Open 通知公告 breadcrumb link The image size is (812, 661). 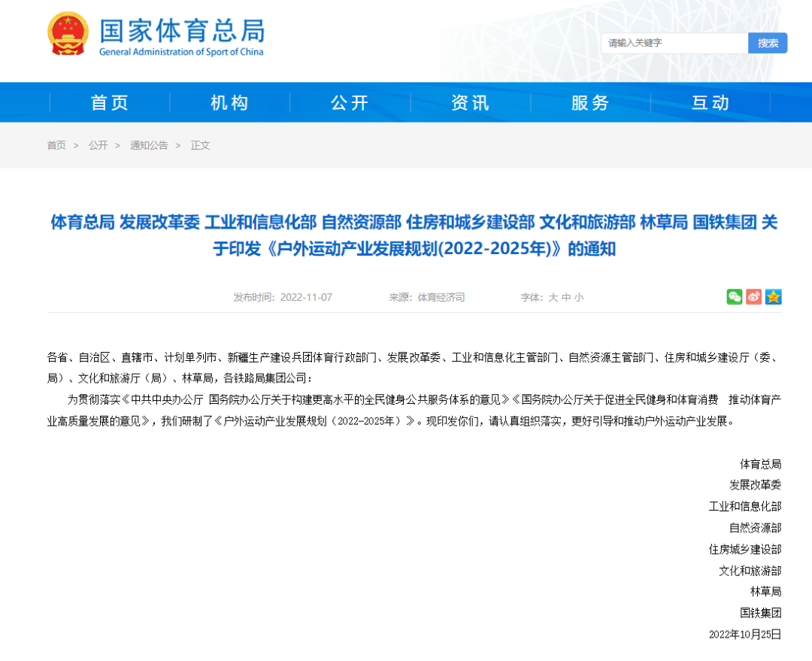pyautogui.click(x=149, y=145)
